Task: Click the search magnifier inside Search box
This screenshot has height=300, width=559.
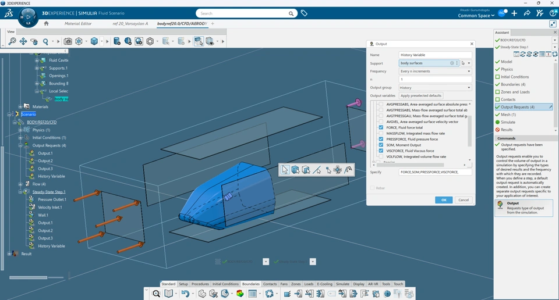Action: [291, 13]
